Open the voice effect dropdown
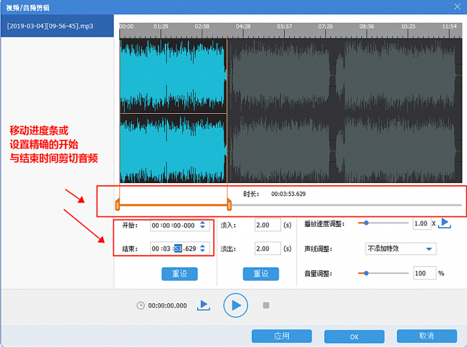Screen dimensions: 467x347 pos(401,249)
